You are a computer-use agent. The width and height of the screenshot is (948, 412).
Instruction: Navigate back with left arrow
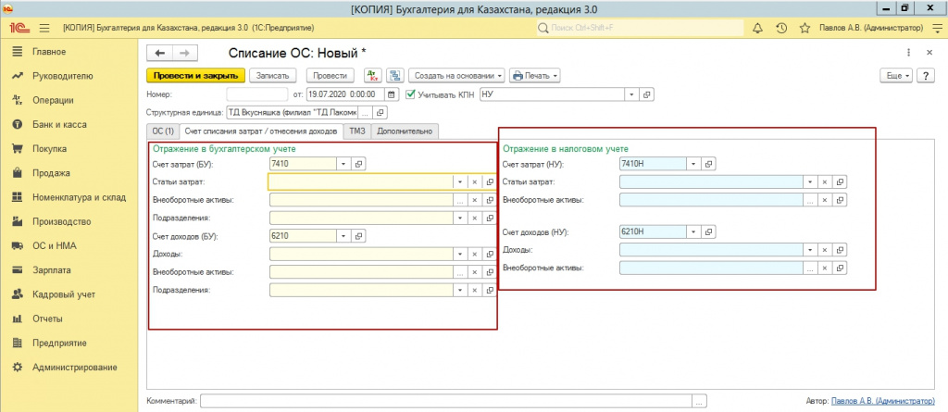pyautogui.click(x=160, y=54)
